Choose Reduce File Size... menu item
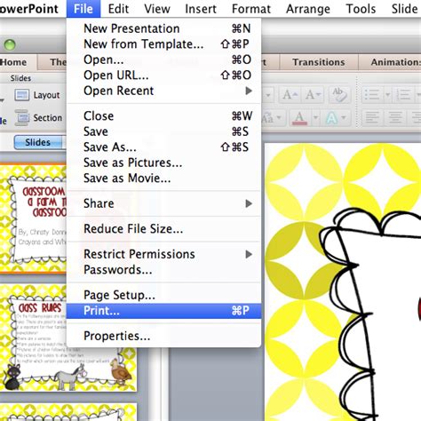The width and height of the screenshot is (421, 421). (x=163, y=229)
